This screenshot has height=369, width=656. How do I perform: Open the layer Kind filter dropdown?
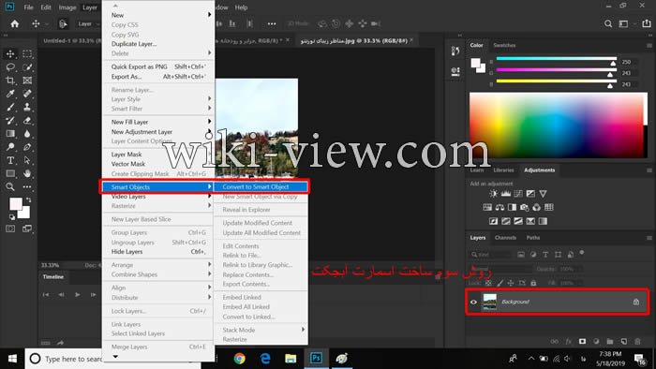(x=491, y=254)
